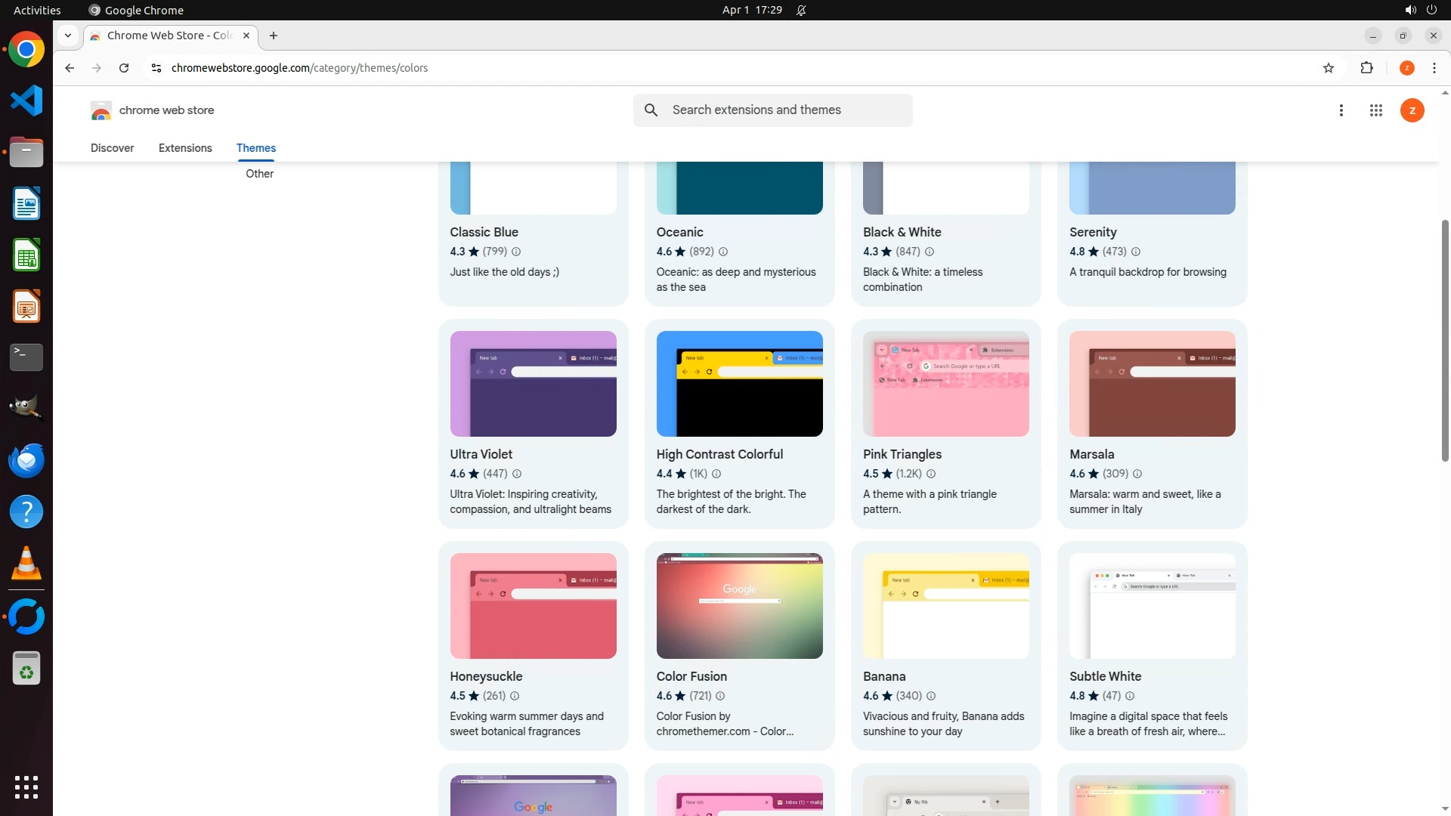The width and height of the screenshot is (1451, 816).
Task: Switch to the Extensions tab
Action: point(185,148)
